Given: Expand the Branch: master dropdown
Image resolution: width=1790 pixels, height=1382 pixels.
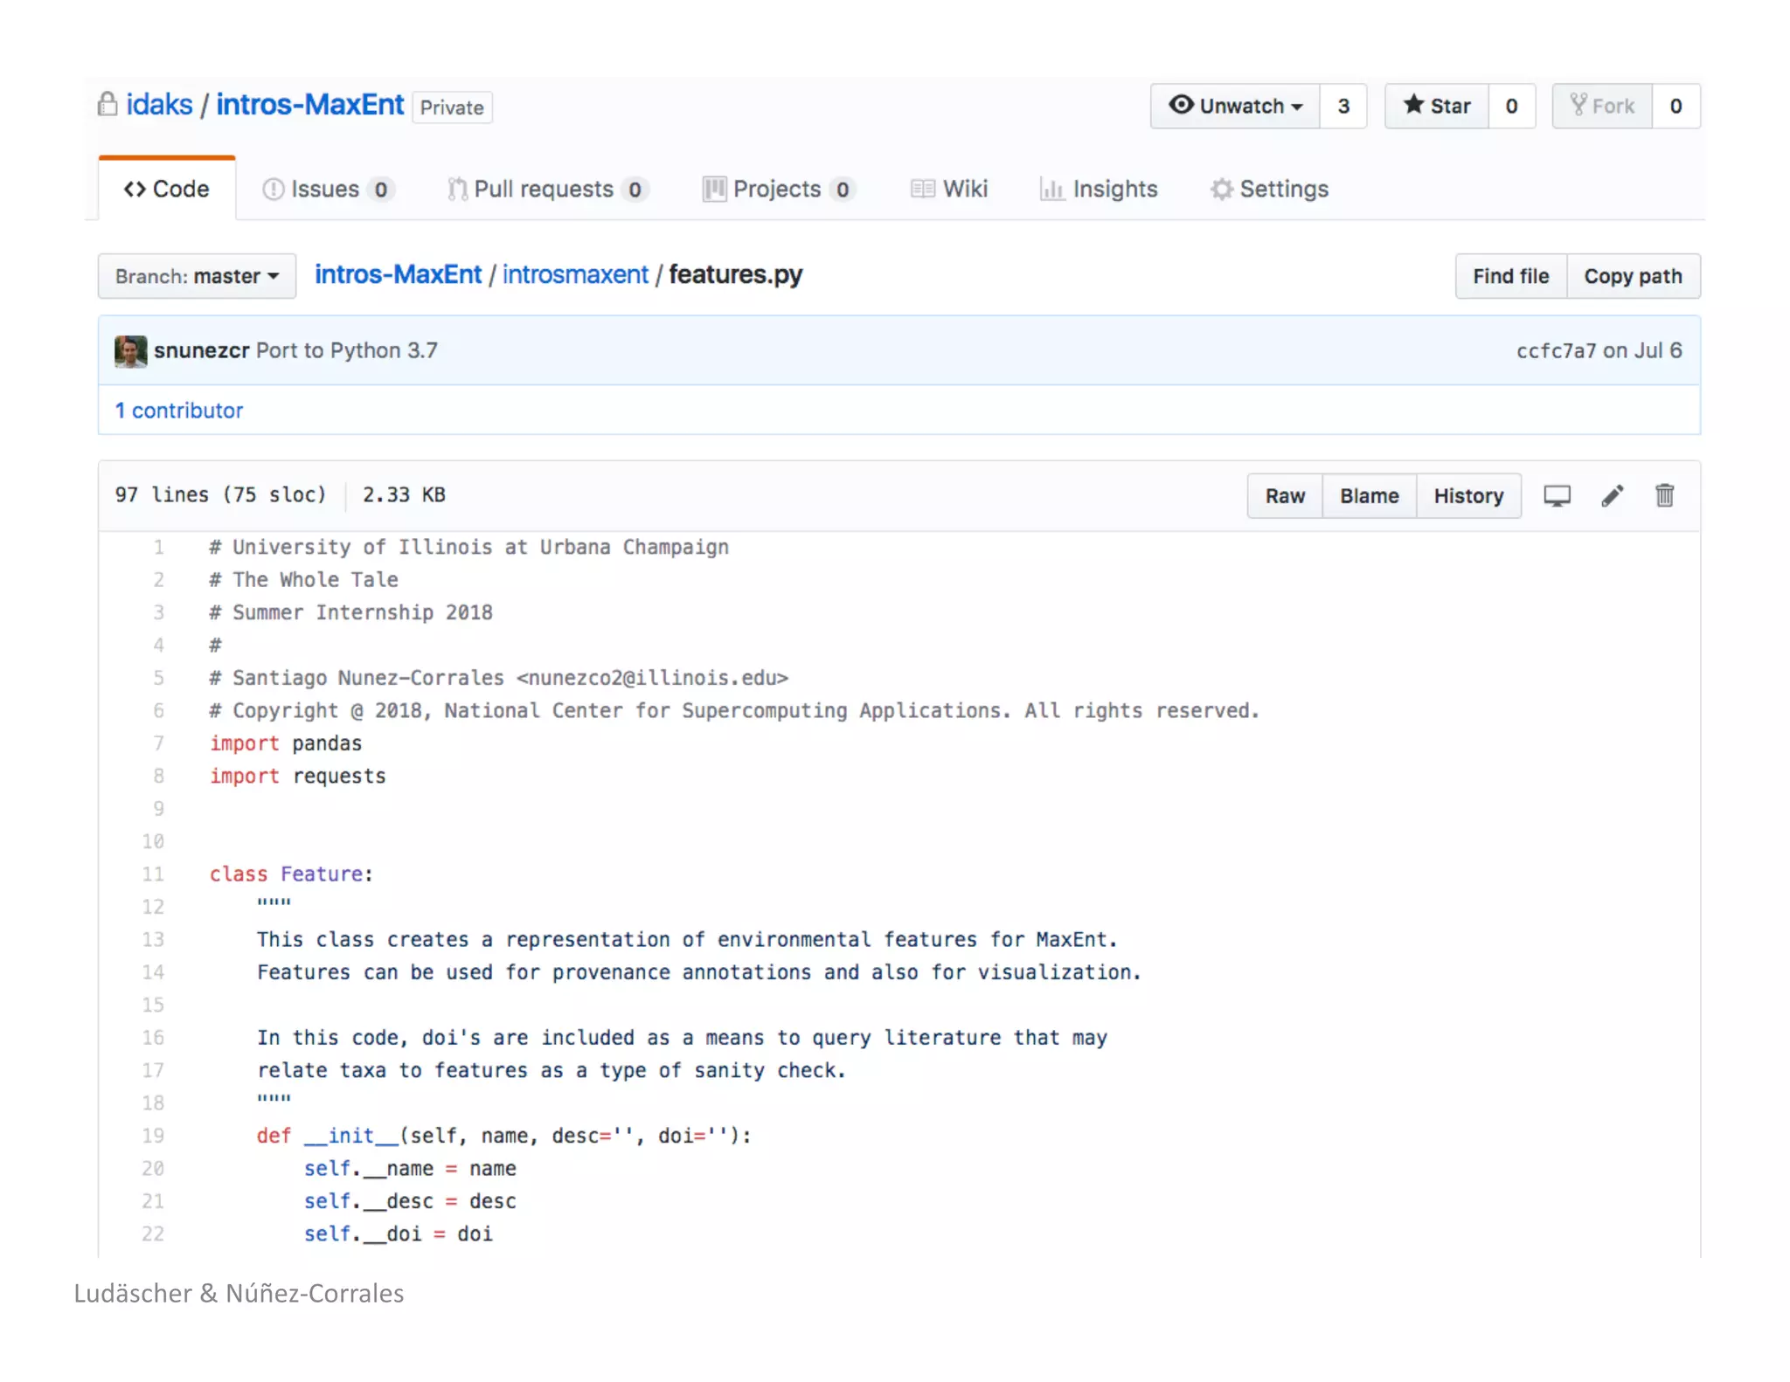Looking at the screenshot, I should tap(197, 276).
